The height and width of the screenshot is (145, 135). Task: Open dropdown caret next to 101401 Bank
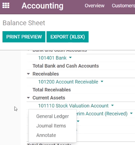pyautogui.click(x=70, y=57)
